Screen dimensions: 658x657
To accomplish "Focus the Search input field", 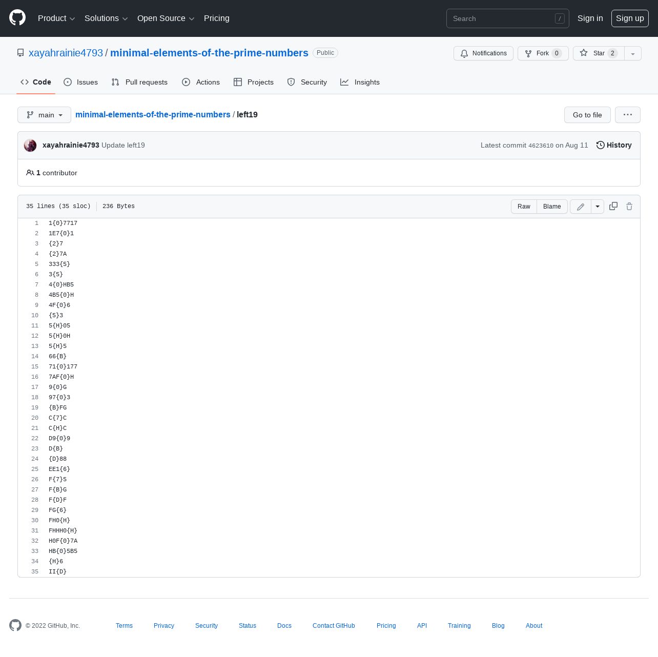I will point(508,18).
